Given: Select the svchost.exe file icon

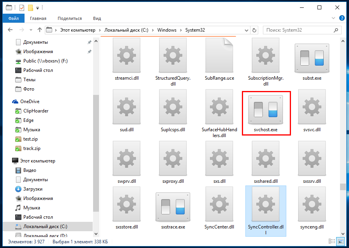Looking at the screenshot, I should [x=266, y=110].
